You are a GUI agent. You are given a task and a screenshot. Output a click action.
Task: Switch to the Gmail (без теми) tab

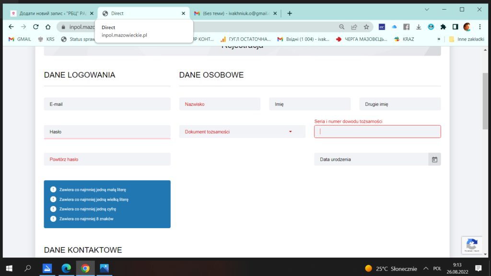click(235, 13)
